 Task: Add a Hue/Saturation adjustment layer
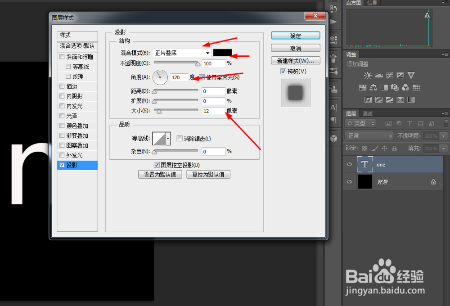363,87
